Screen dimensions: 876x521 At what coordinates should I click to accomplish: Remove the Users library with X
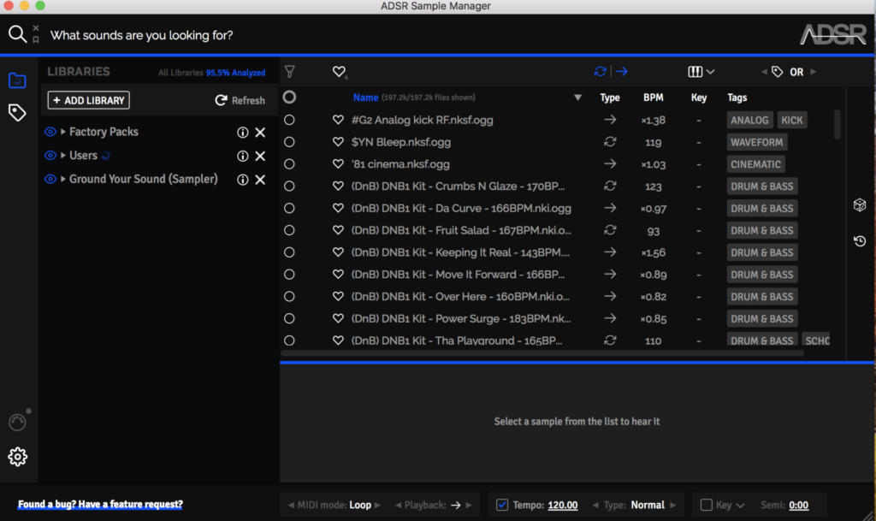tap(260, 156)
